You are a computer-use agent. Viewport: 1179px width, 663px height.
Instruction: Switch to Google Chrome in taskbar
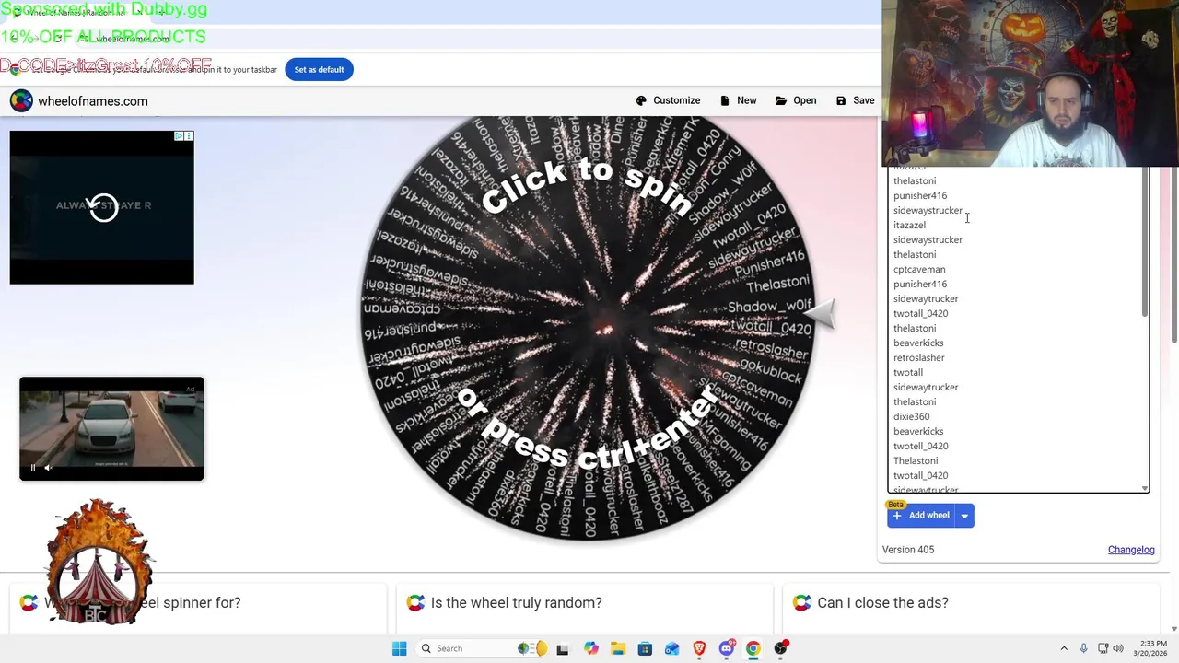coord(753,648)
